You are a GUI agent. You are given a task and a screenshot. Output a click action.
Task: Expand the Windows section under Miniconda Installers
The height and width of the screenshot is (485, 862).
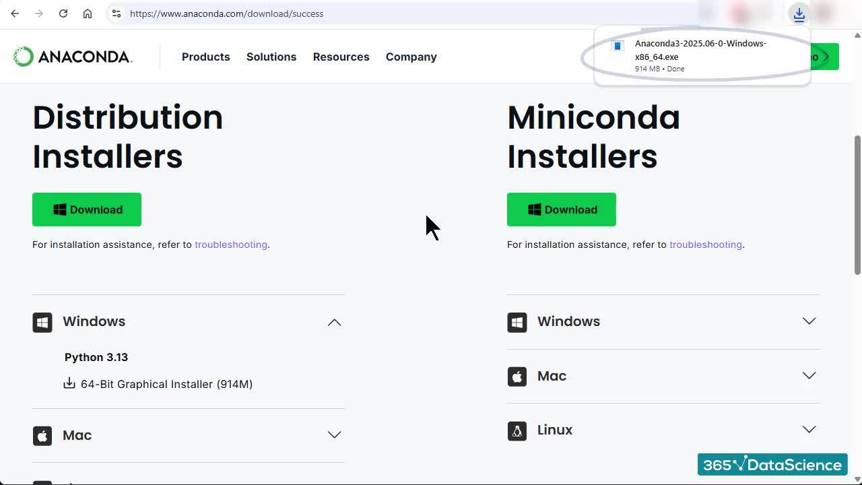click(x=809, y=321)
